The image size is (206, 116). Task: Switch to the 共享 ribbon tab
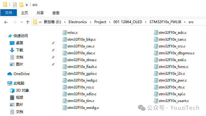point(40,13)
